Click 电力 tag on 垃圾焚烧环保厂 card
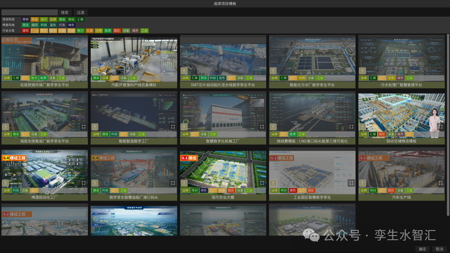The image size is (450, 253). coord(34,78)
